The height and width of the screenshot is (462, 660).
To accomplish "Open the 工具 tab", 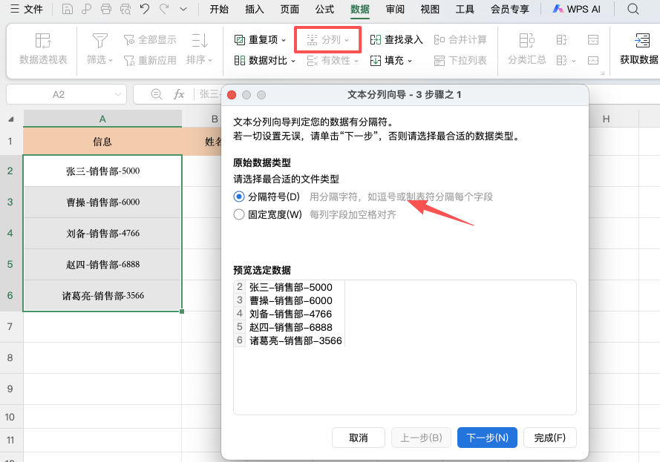I will coord(465,9).
